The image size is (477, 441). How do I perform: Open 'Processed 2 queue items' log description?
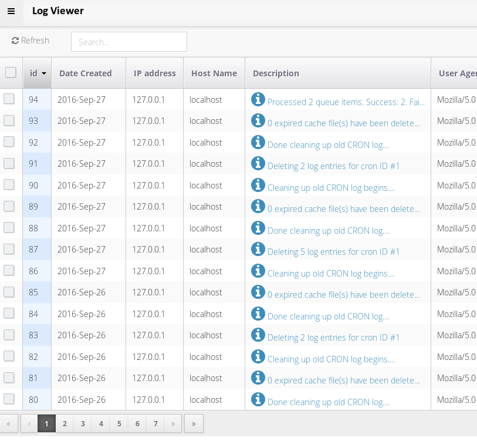346,102
